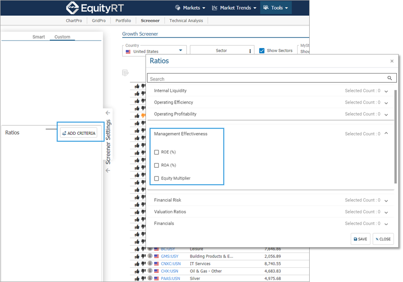Collapse the Management Effectiveness section
Image resolution: width=403 pixels, height=282 pixels.
pos(386,133)
